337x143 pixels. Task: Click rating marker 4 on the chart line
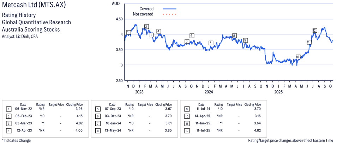(159, 31)
